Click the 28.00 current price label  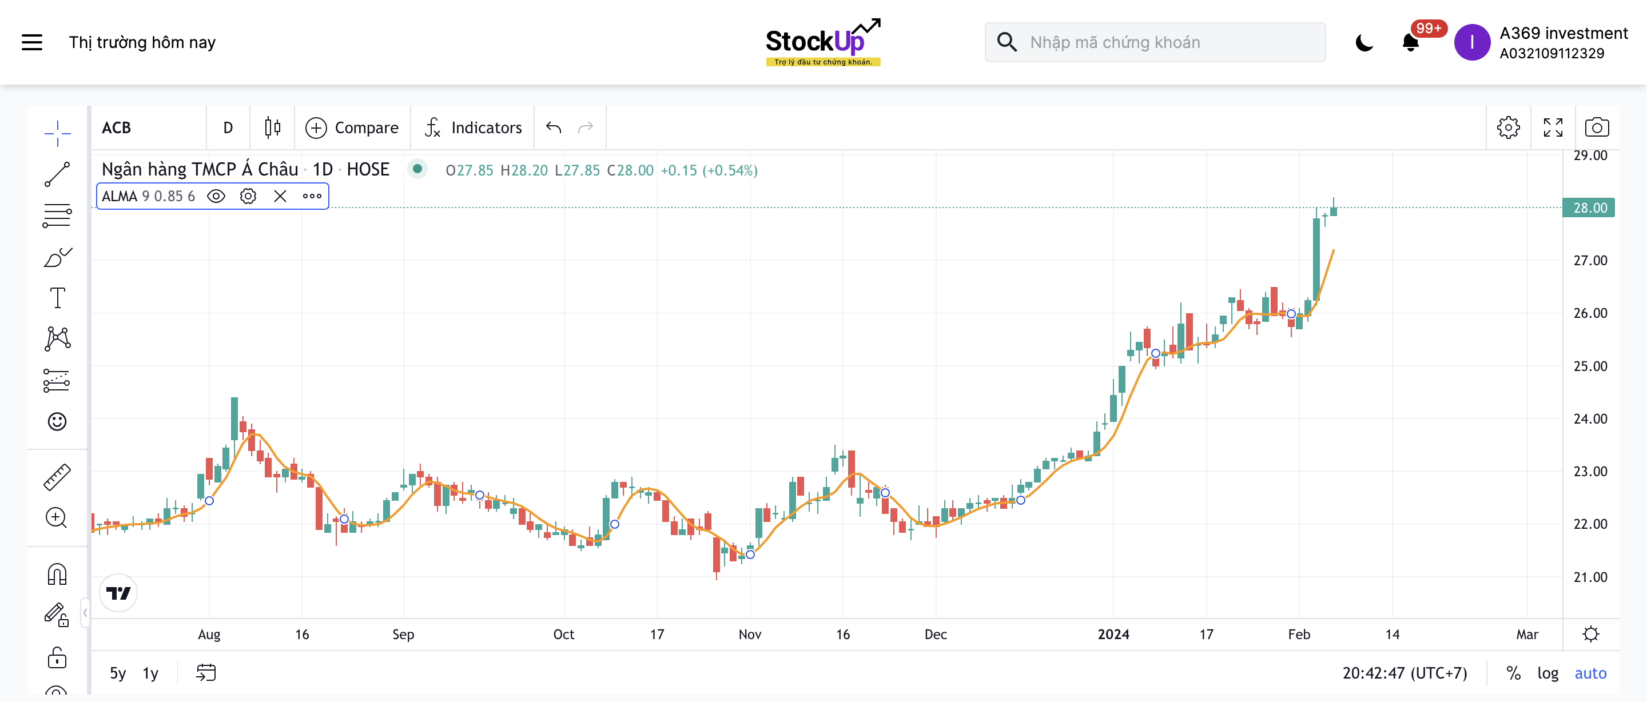(1589, 208)
